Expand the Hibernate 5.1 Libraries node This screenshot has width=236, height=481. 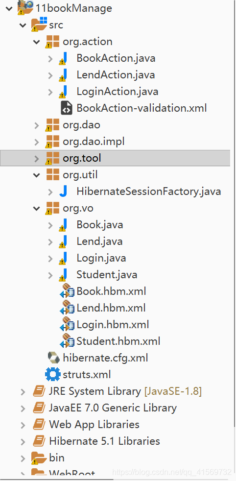click(x=23, y=441)
